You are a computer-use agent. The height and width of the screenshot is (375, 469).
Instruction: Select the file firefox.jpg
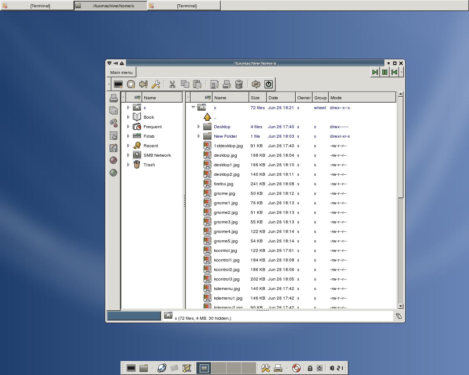(x=224, y=184)
